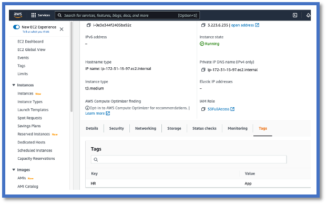Open Instance Types in sidebar

pyautogui.click(x=30, y=102)
